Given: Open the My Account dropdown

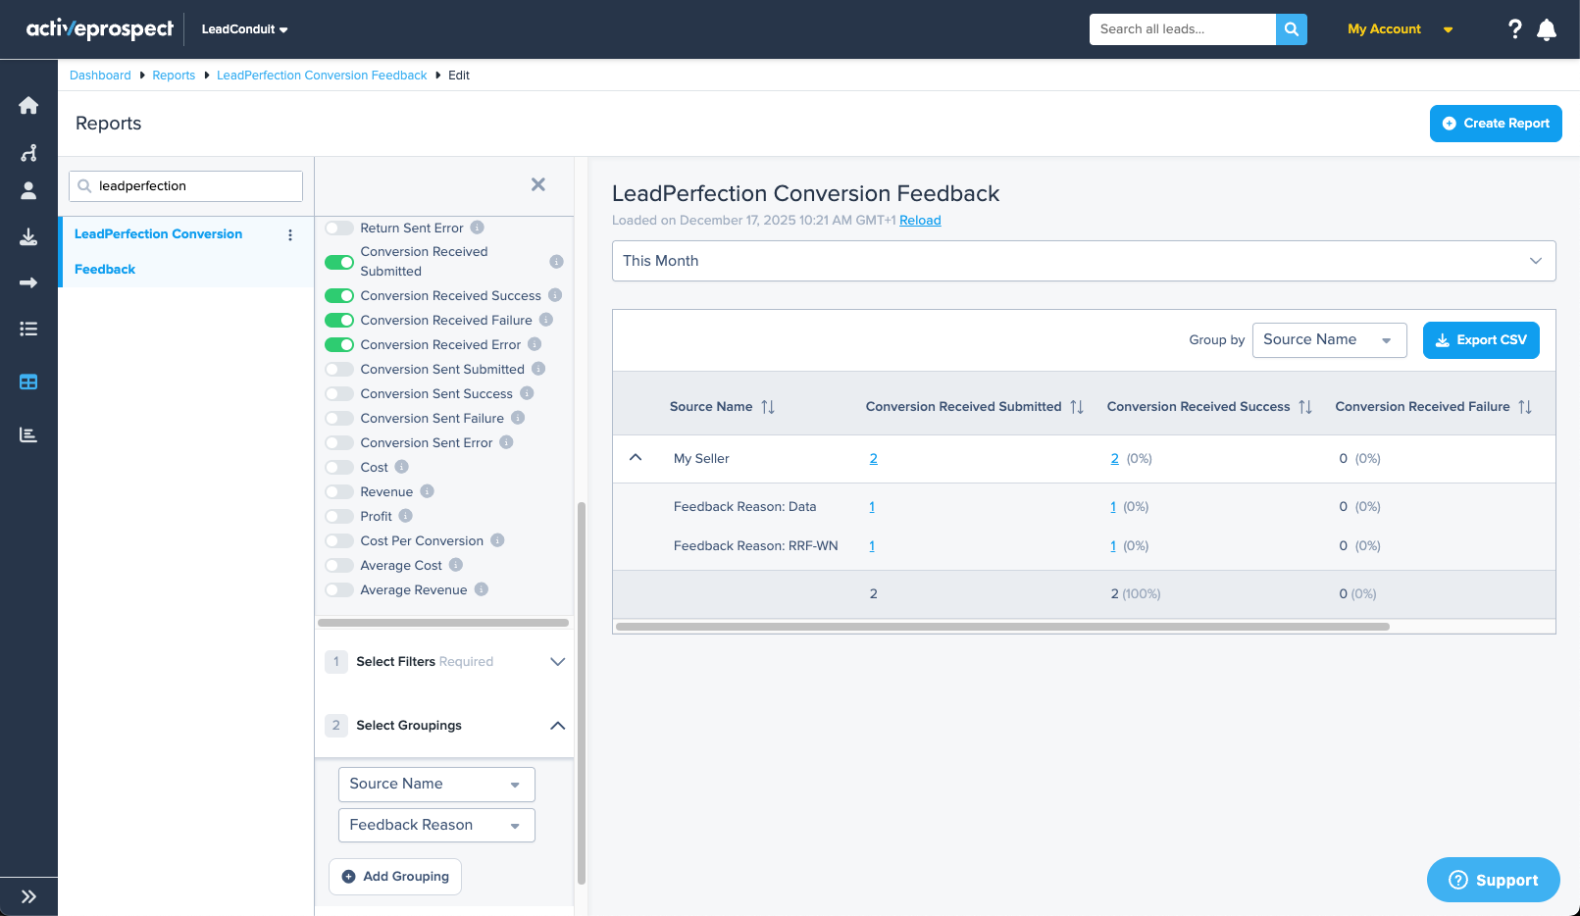Looking at the screenshot, I should pos(1400,29).
